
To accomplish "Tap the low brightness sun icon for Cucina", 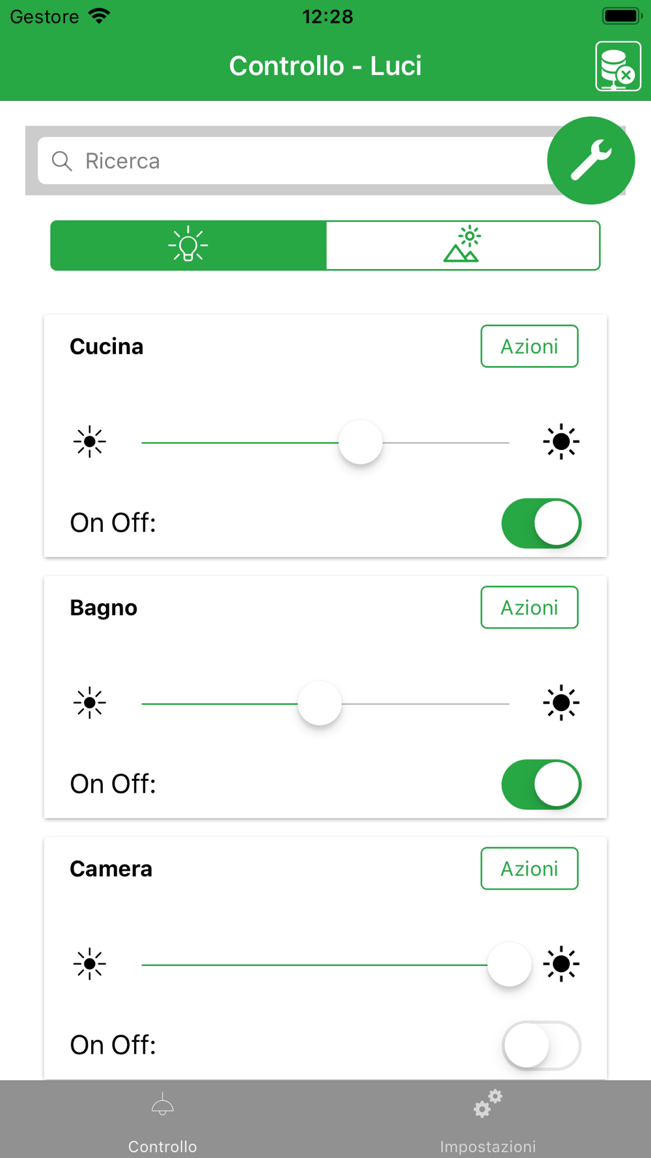I will click(x=90, y=442).
